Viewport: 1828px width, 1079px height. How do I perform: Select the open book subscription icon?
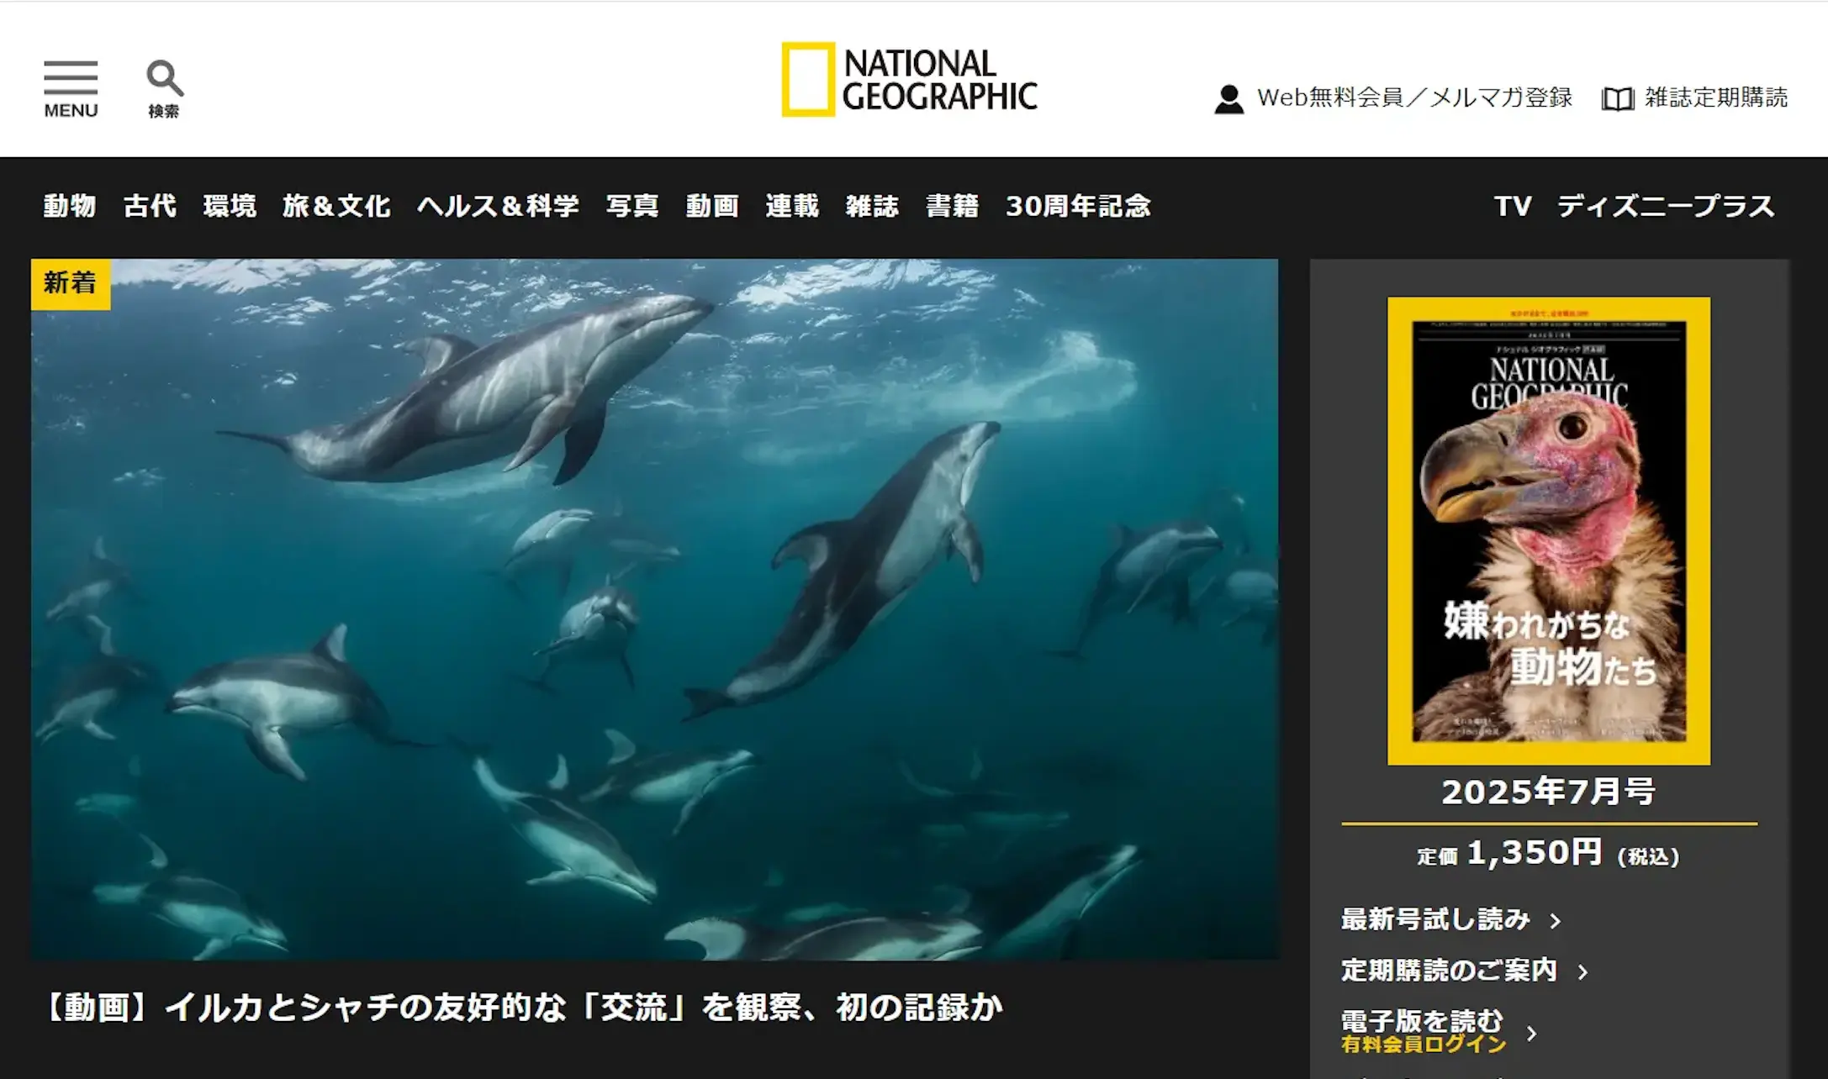(1617, 99)
